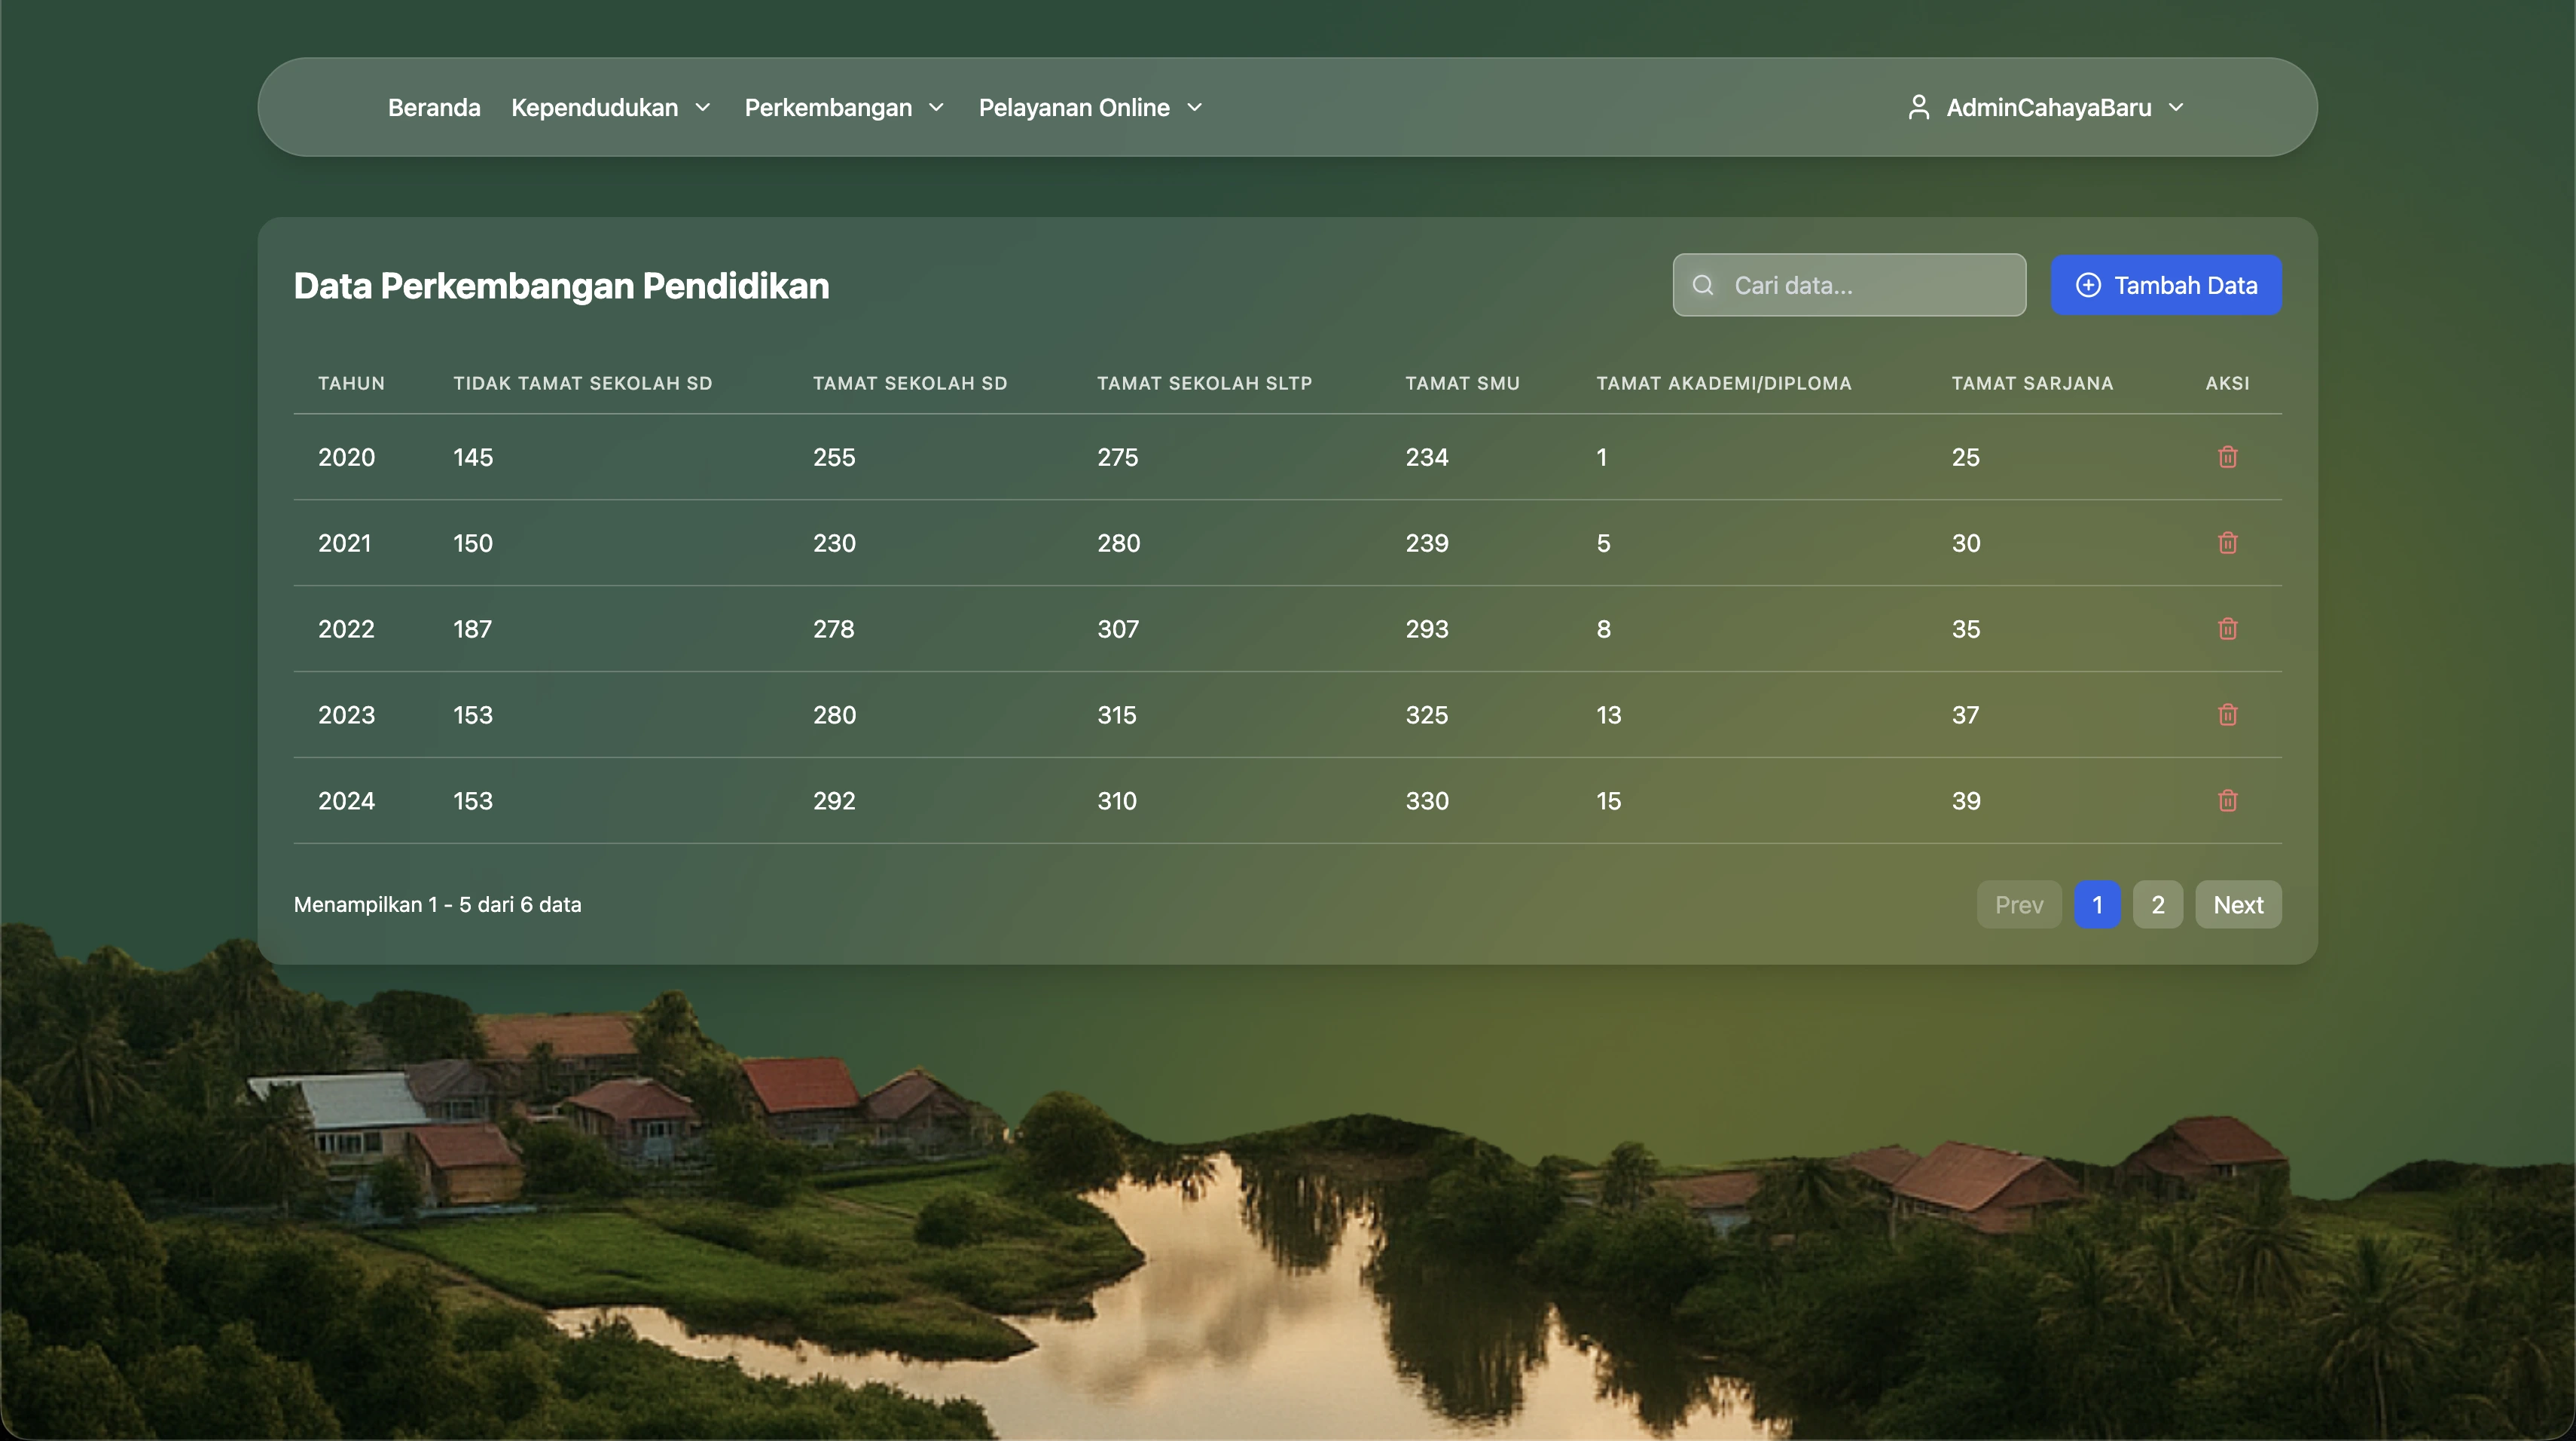Viewport: 2576px width, 1441px height.
Task: Click the value 310 in 2024 row
Action: [1117, 802]
